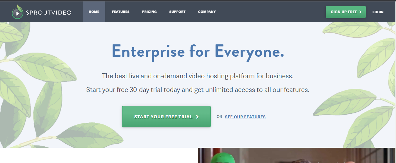Click the chevron arrow in Start Your Free Trial
Viewport: 396px width, 163px height.
(197, 117)
